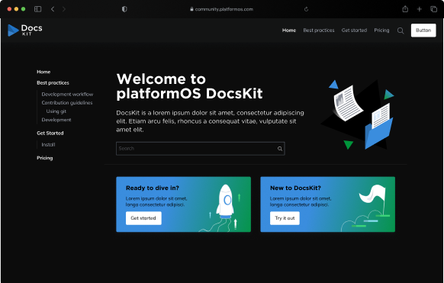The width and height of the screenshot is (444, 283).
Task: Open Get Started in the sidebar
Action: [x=50, y=133]
